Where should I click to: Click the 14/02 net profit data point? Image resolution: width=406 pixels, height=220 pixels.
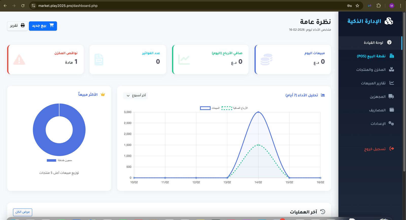(x=258, y=145)
